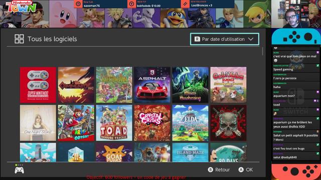This screenshot has width=321, height=180.
Task: Open cube fish game tile in bottom row
Action: point(76,152)
